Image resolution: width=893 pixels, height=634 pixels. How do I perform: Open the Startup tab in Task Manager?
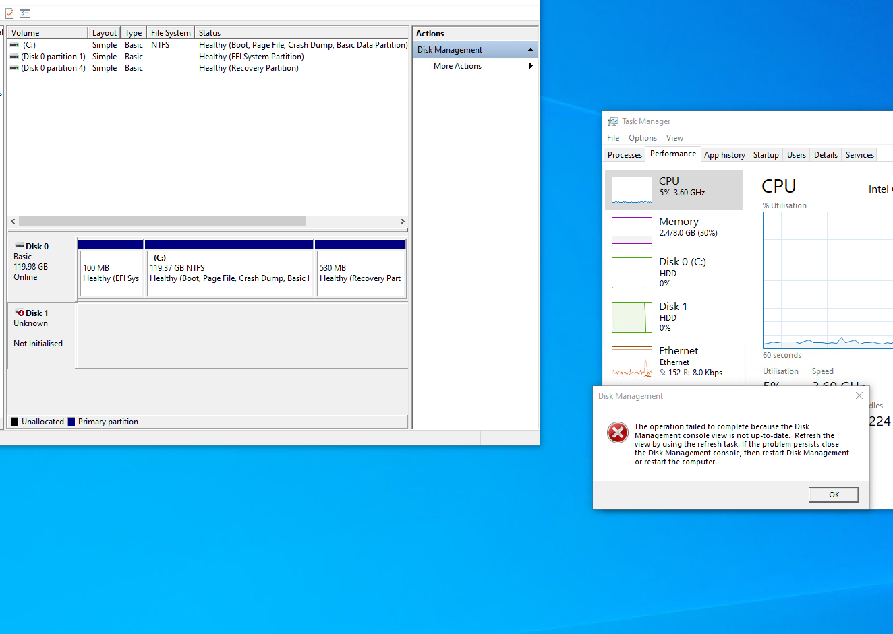766,155
